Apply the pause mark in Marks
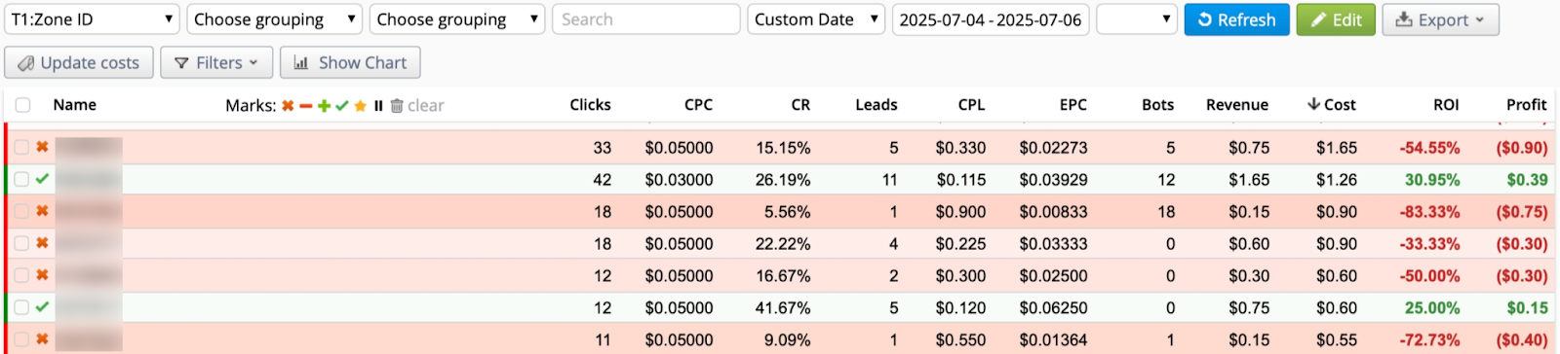The image size is (1560, 354). [378, 106]
